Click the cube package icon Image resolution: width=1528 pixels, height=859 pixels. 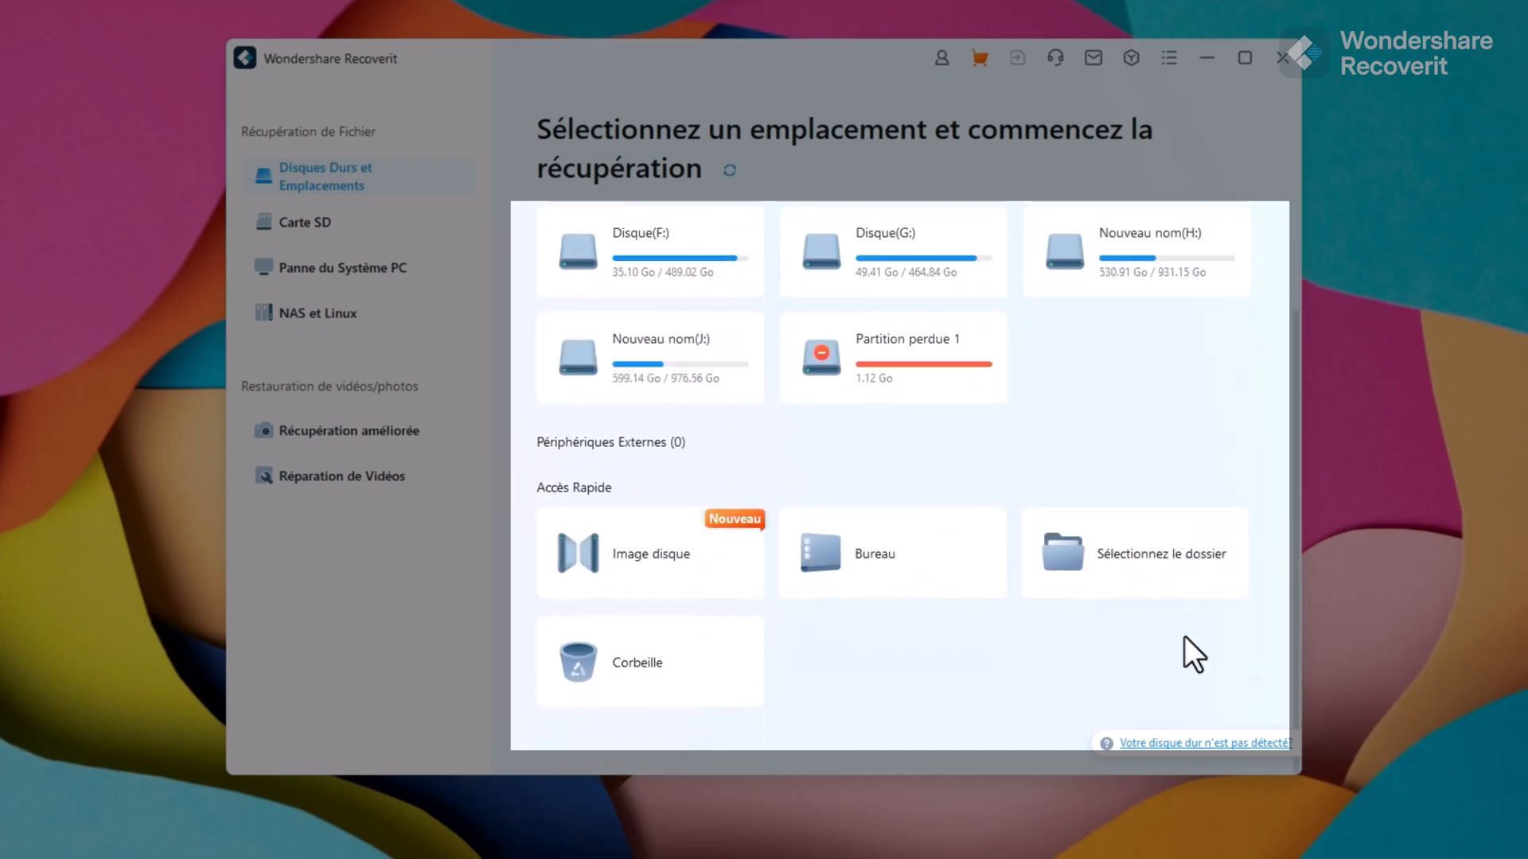[x=1131, y=58]
